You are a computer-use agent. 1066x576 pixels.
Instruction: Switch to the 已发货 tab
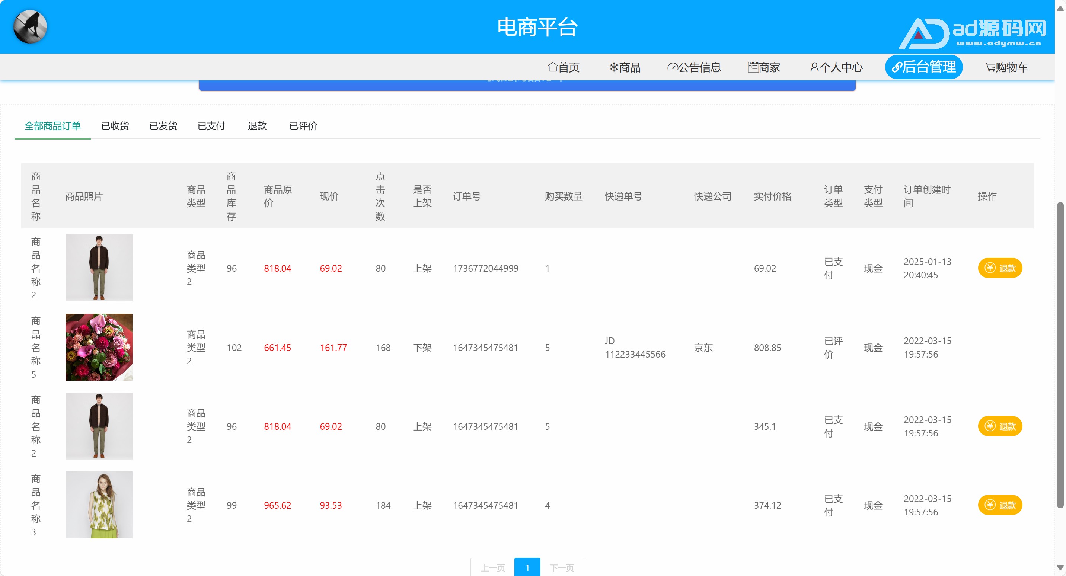[163, 126]
